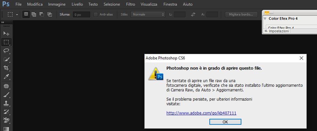Open the adobe.com kb407111 link
317x131 pixels.
(201, 113)
